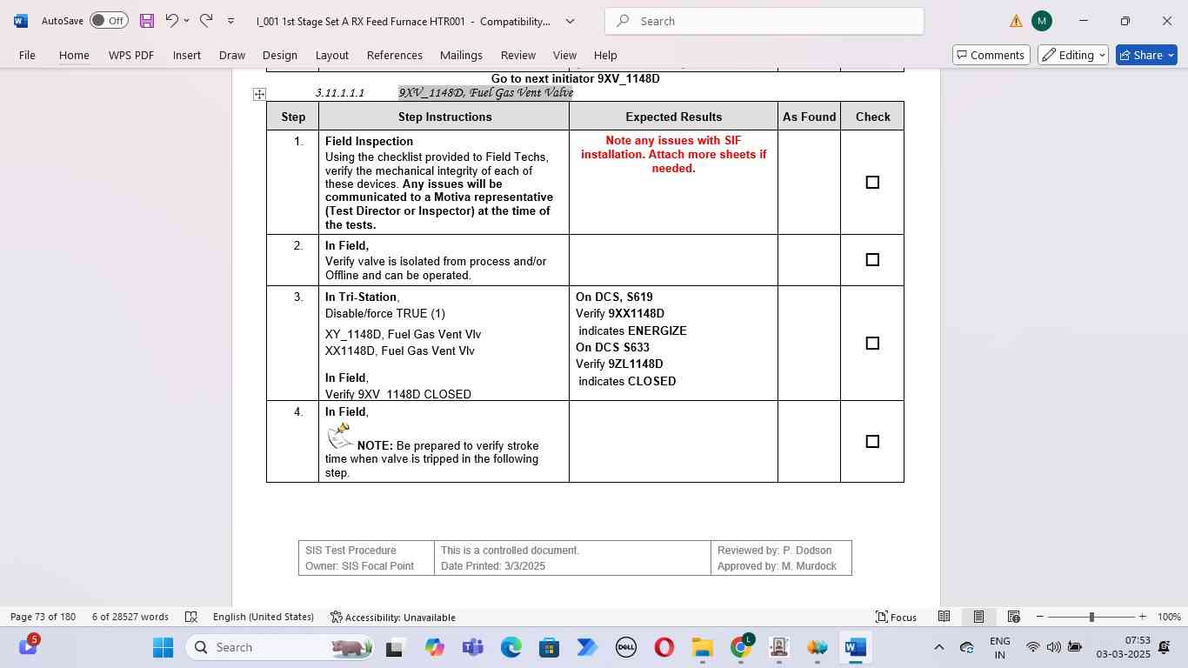Viewport: 1188px width, 668px height.
Task: Click the 'As Found' column header
Action: click(809, 117)
